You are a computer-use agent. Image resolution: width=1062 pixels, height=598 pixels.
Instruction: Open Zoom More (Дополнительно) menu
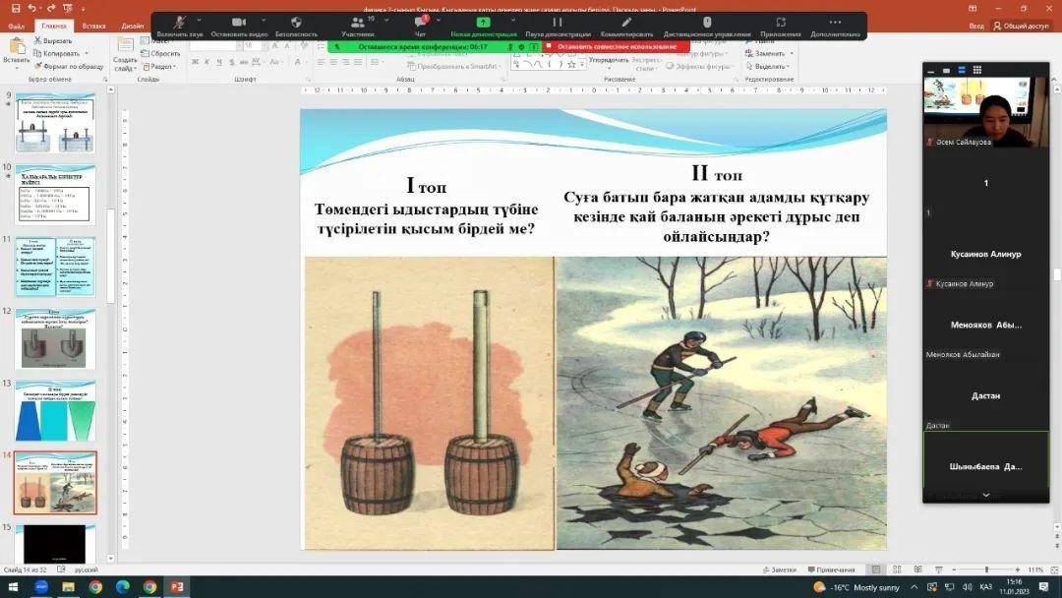point(835,26)
